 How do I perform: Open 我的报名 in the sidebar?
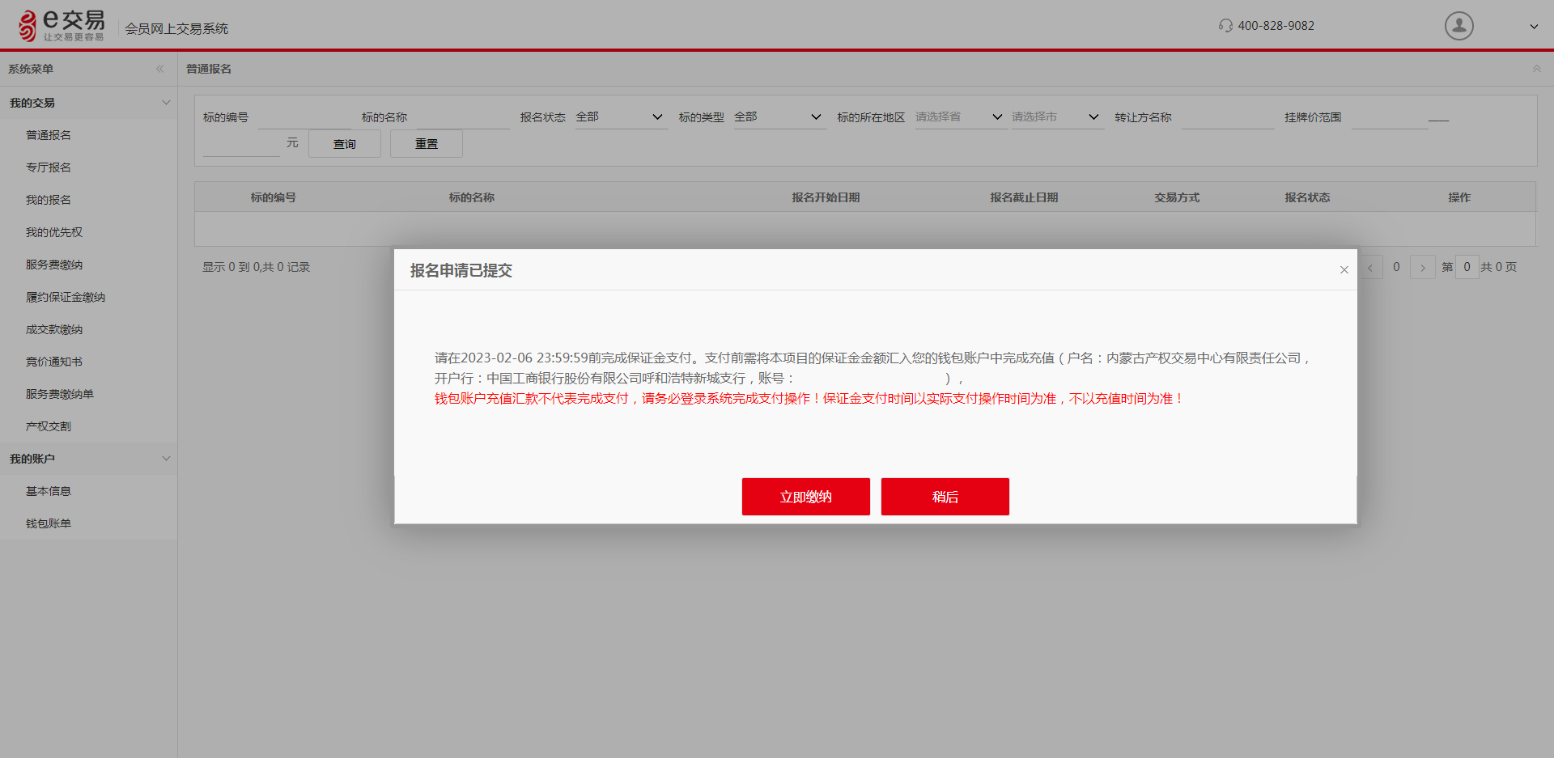click(49, 200)
